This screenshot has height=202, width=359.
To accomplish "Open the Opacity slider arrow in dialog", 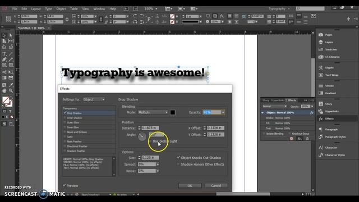I will point(223,112).
